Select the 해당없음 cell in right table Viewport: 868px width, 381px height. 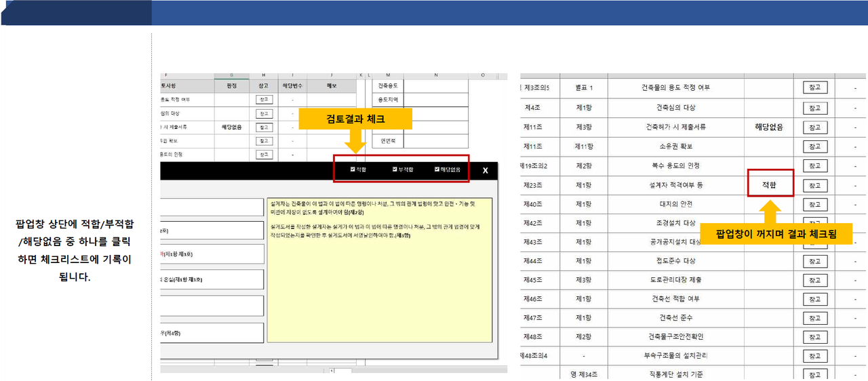[x=769, y=127]
